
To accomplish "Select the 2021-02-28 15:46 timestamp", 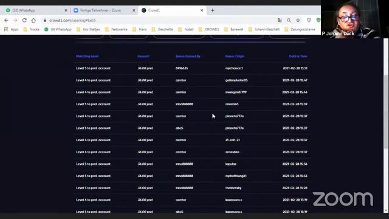I will 295,92.
